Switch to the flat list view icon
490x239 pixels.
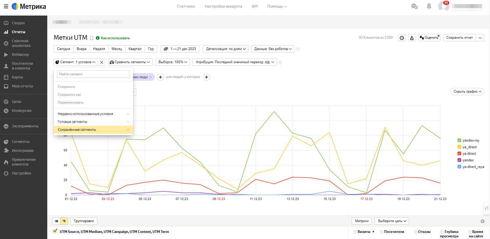tap(57, 221)
